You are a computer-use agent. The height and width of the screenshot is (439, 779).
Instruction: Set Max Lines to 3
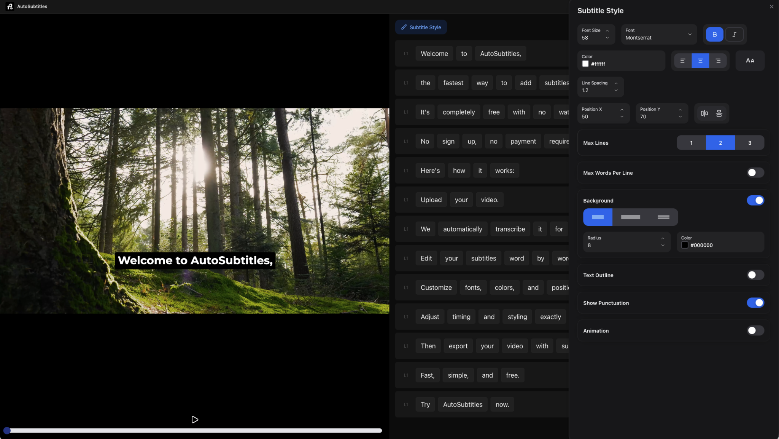749,142
